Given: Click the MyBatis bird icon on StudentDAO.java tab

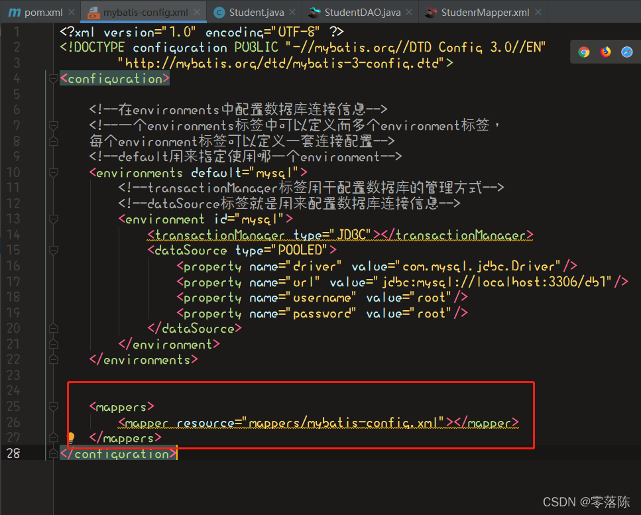Looking at the screenshot, I should (314, 13).
